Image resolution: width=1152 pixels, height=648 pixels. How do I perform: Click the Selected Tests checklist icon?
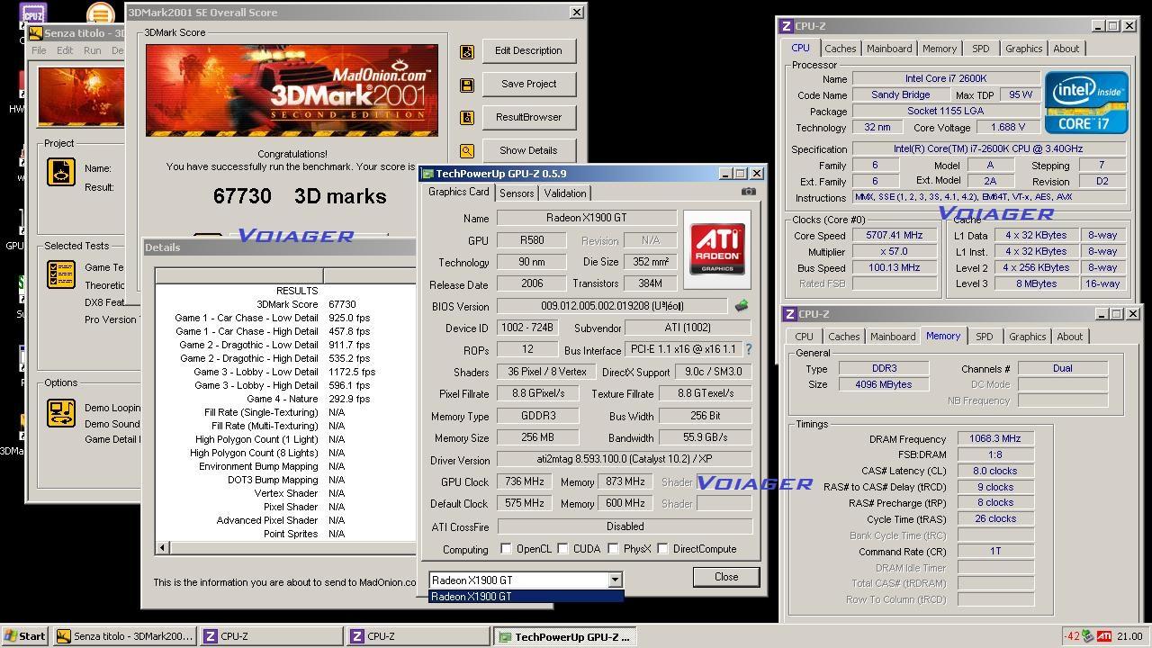click(61, 274)
